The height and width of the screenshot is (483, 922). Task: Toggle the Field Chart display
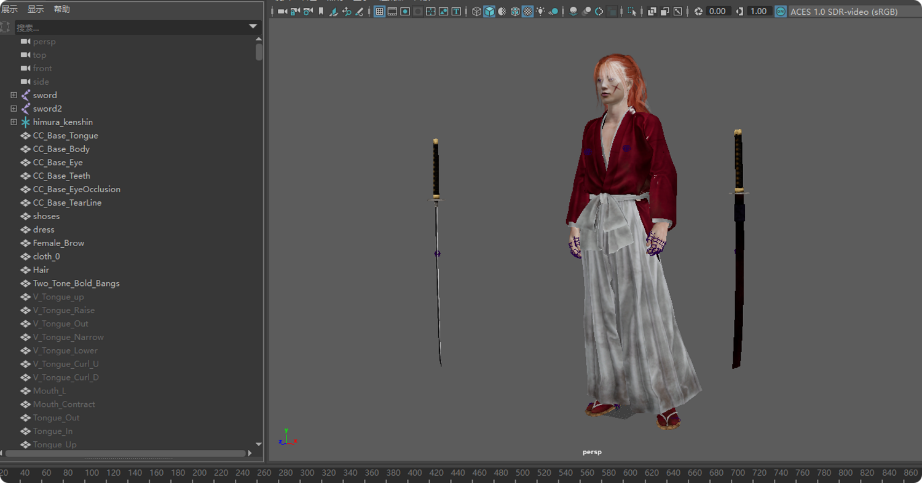coord(431,11)
